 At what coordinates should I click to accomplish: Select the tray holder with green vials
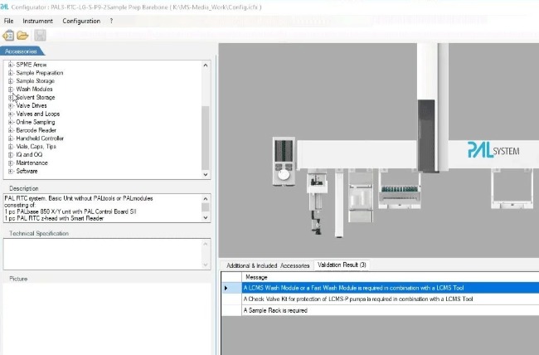400,190
